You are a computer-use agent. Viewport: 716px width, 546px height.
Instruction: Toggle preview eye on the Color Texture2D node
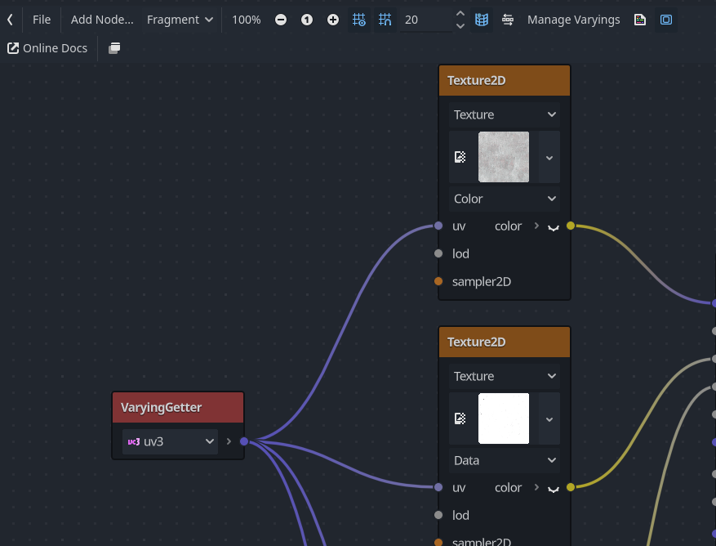click(x=553, y=226)
